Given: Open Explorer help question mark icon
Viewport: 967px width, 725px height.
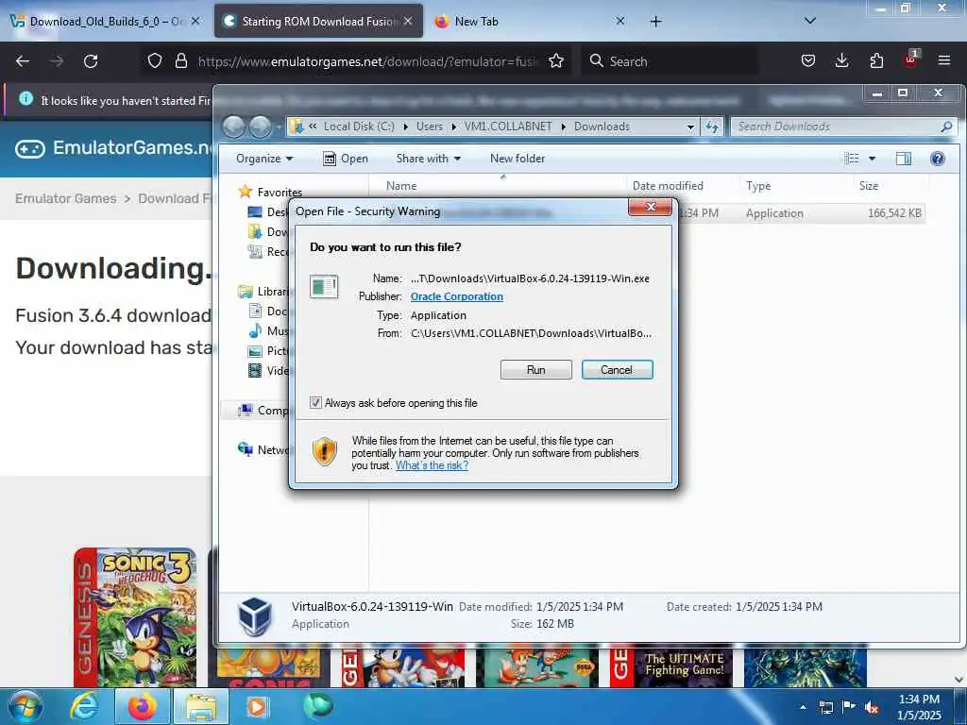Looking at the screenshot, I should point(938,159).
